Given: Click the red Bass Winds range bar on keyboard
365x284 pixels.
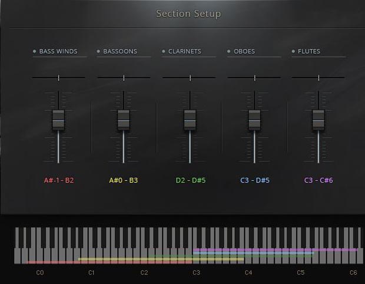Looking at the screenshot, I should click(52, 262).
